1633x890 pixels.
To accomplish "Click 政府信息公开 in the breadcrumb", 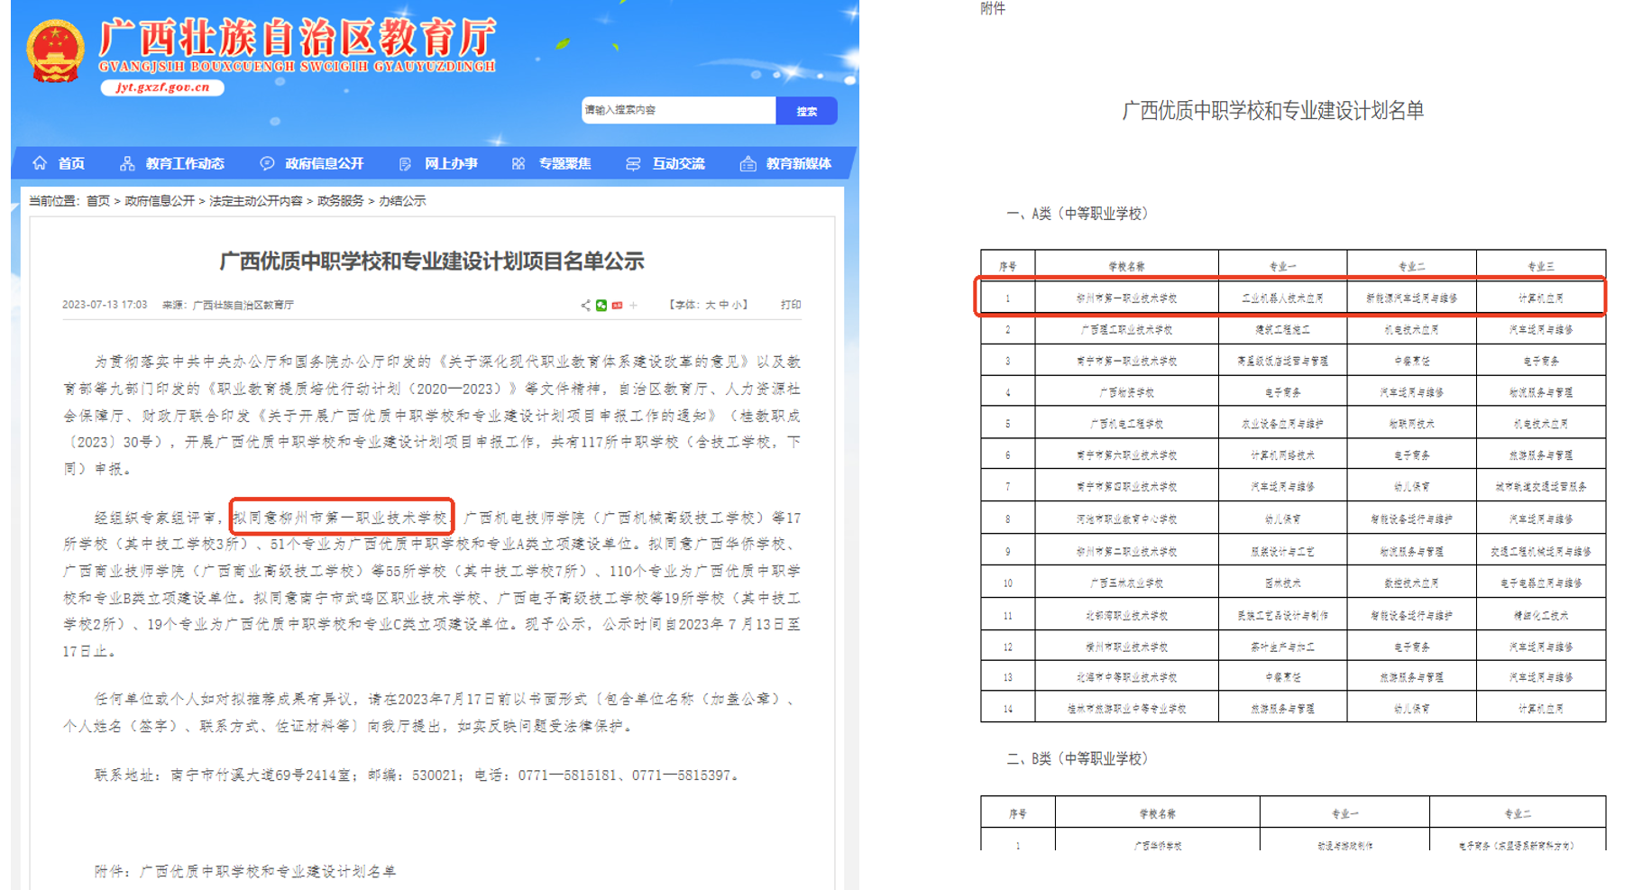I will [x=160, y=201].
